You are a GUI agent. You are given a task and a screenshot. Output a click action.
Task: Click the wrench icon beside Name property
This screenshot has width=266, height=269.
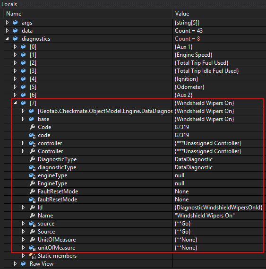(x=32, y=215)
